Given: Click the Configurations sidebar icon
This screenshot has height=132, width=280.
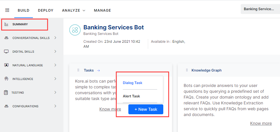Looking at the screenshot, I should click(6, 106).
